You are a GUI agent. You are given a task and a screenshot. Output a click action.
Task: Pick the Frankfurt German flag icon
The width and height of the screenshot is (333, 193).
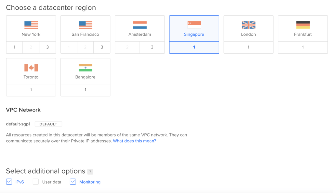pyautogui.click(x=303, y=25)
